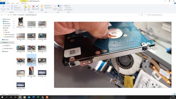Click Copy path in the ribbon
Viewport: 176px width, 99px height.
17,8
